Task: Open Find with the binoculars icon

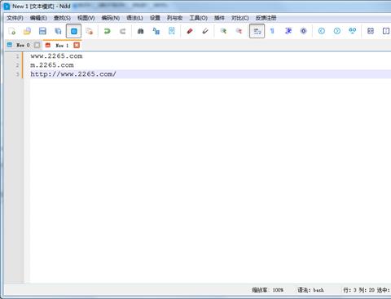Action: coord(140,31)
